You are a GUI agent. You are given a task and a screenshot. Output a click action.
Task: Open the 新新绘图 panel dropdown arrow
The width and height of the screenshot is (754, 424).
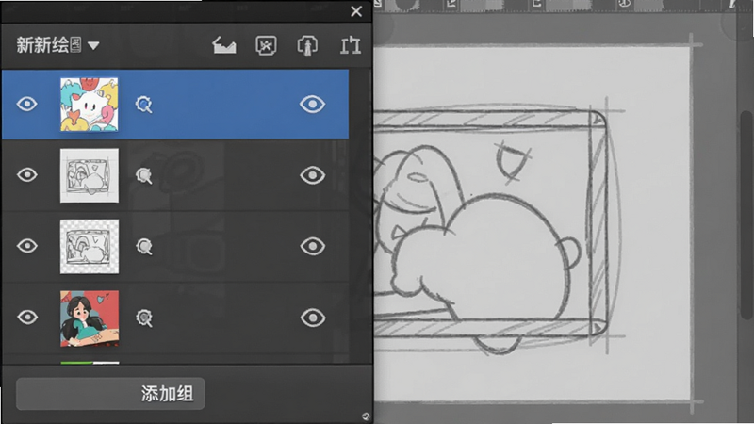[x=93, y=45]
